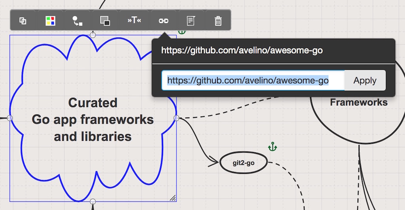This screenshot has height=210, width=405.
Task: Click inside the URL input field
Action: coord(253,81)
